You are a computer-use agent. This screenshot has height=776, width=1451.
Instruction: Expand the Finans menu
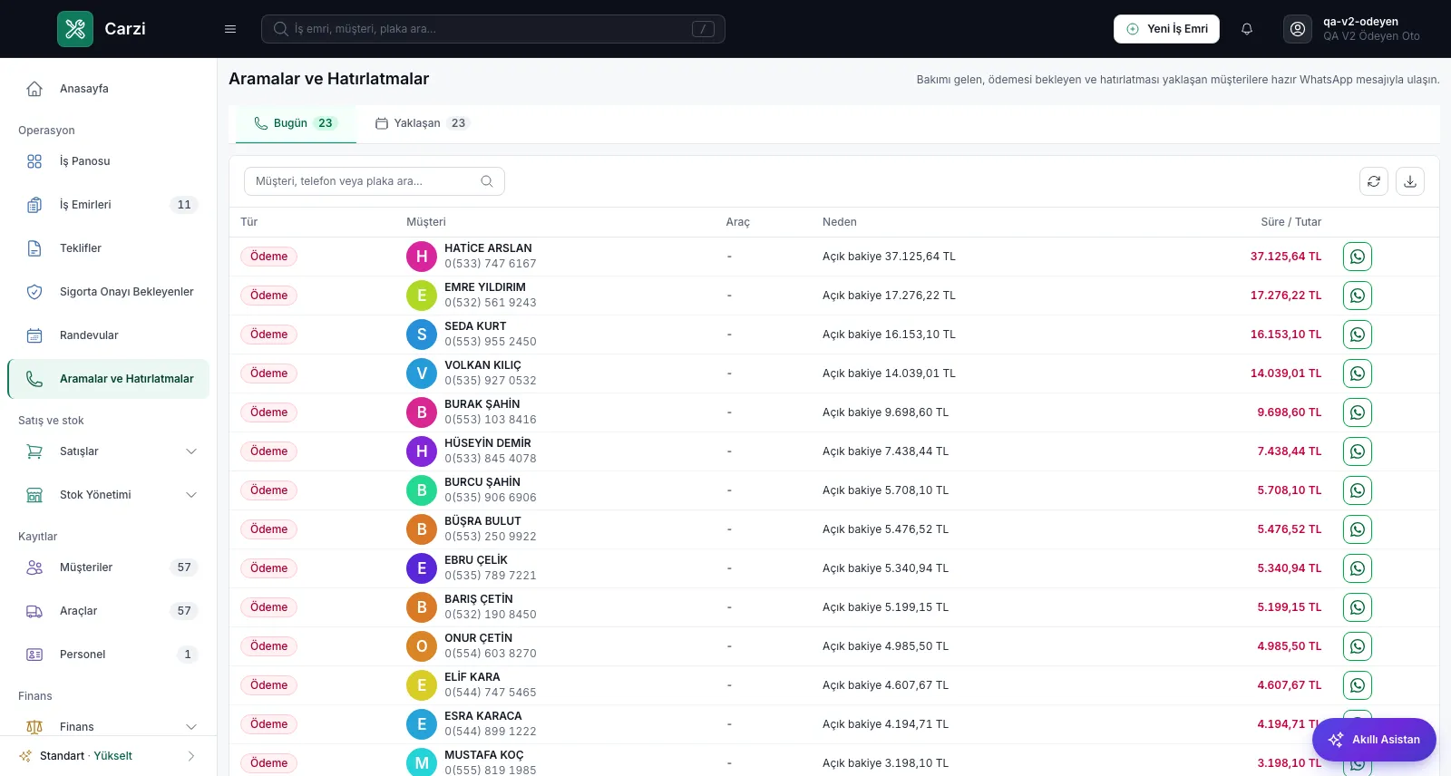[109, 726]
